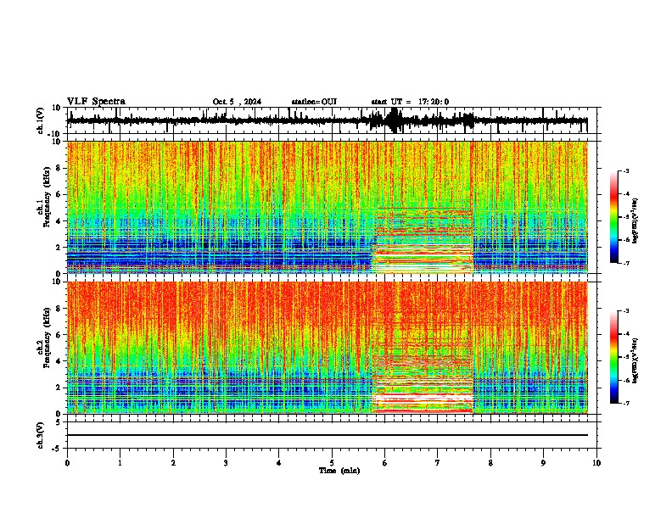Click the "Time (min)" x-axis label
Image resolution: width=672 pixels, height=519 pixels.
click(339, 471)
